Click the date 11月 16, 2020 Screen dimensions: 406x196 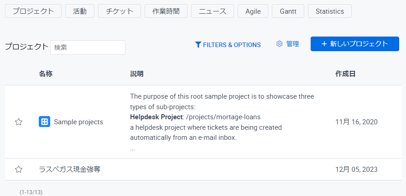356,122
